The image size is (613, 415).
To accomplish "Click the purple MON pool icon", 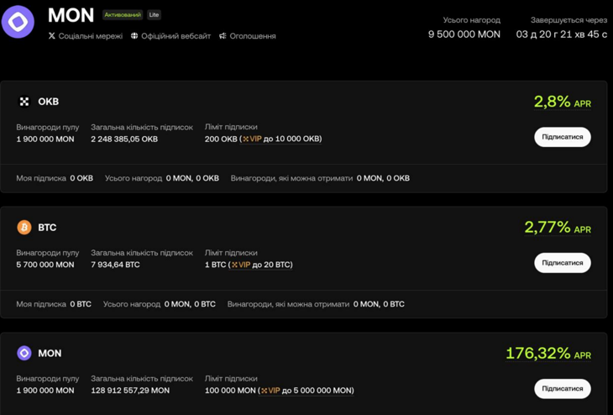I will pos(24,353).
